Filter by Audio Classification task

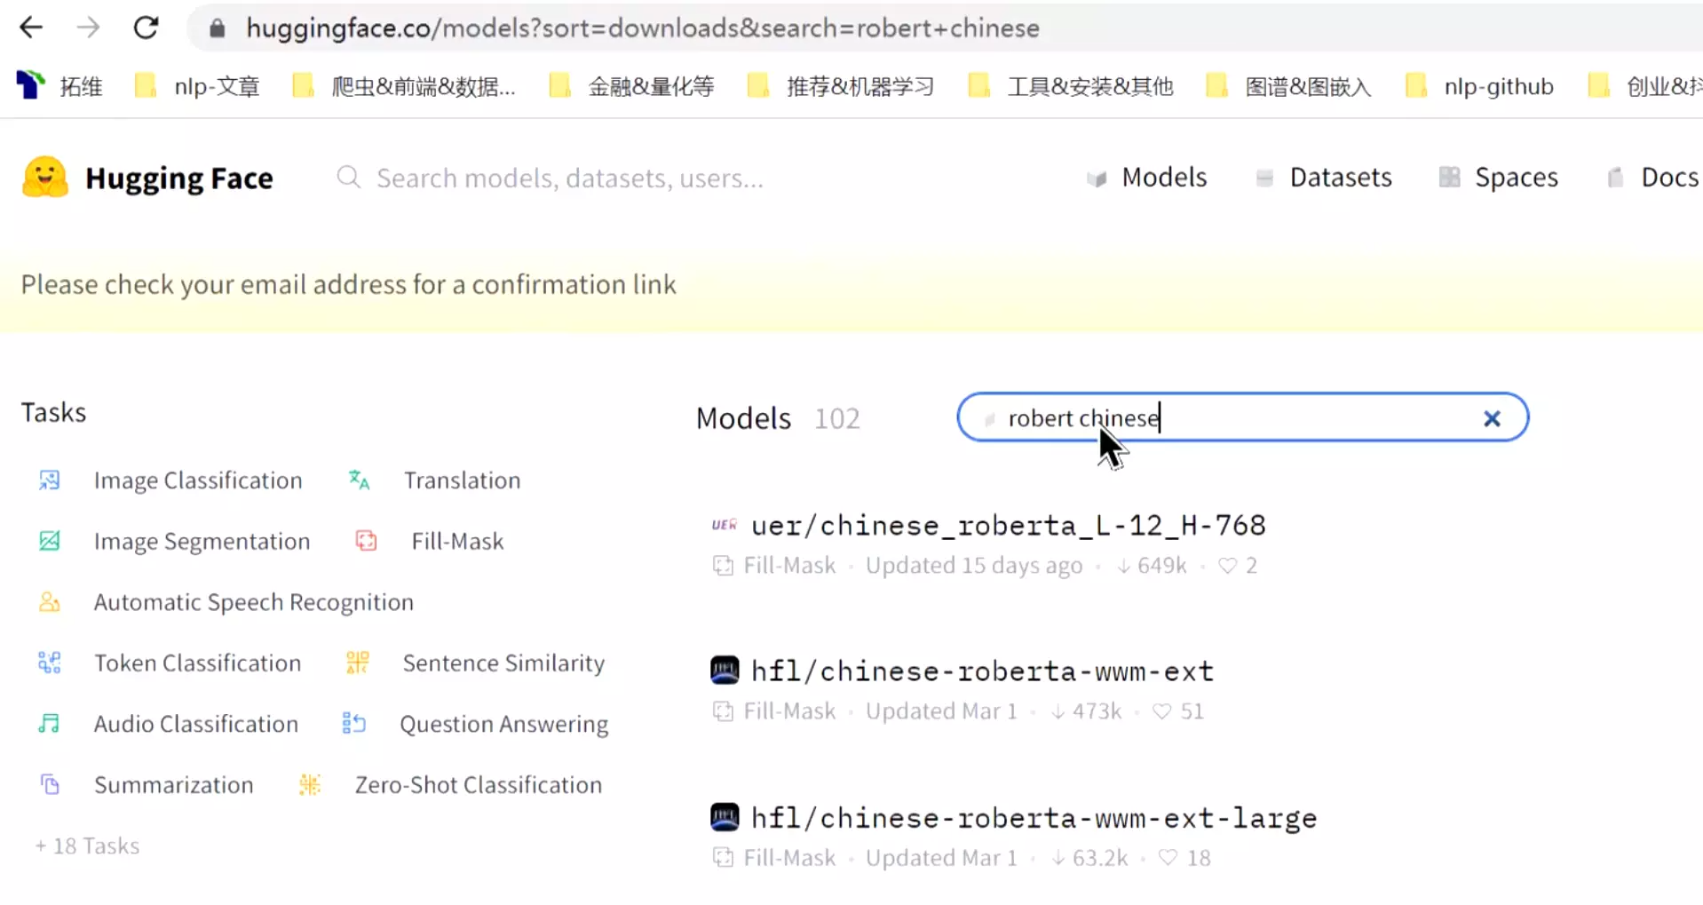[196, 724]
